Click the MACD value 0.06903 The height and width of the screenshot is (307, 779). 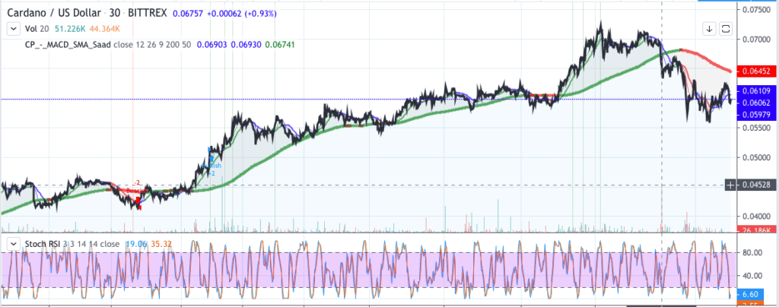click(x=211, y=45)
